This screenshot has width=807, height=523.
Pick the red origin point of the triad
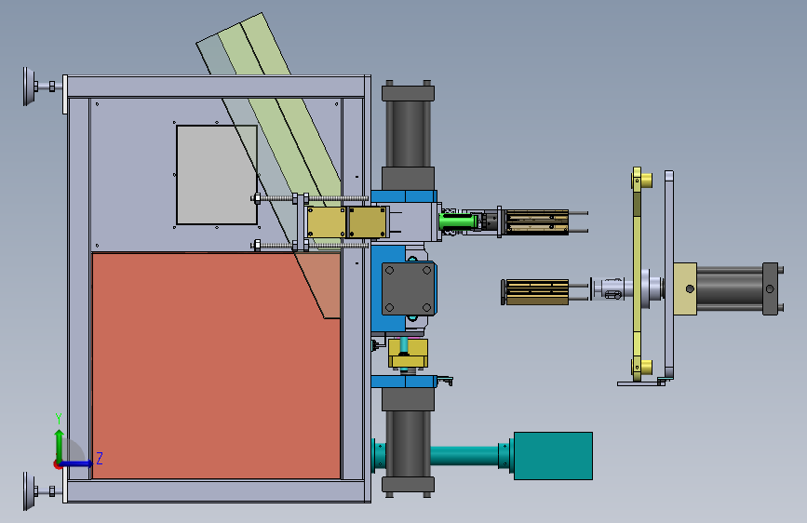coord(57,464)
